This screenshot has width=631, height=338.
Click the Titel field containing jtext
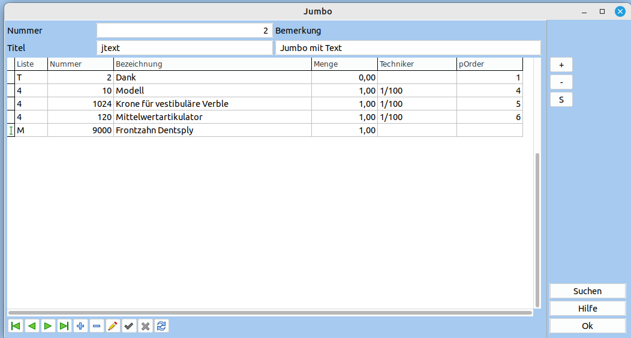click(x=185, y=48)
